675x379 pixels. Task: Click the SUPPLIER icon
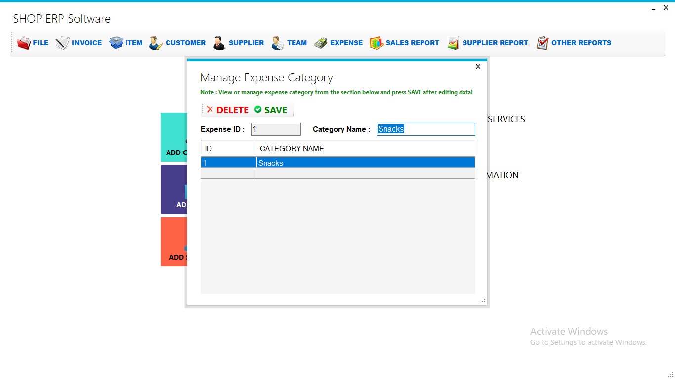click(x=218, y=42)
